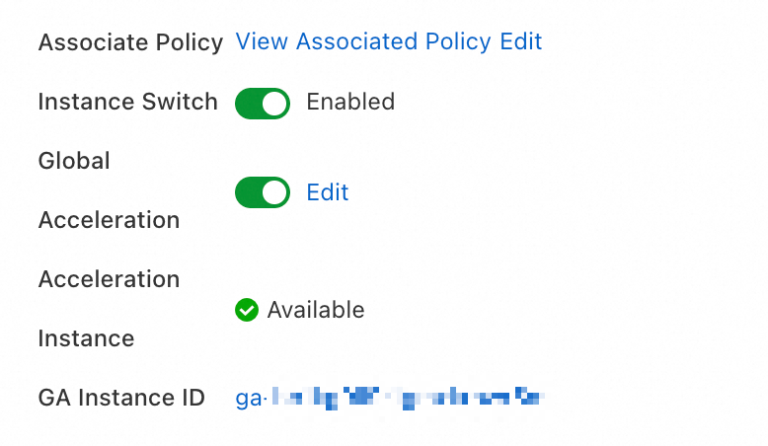This screenshot has width=768, height=446.
Task: Click the GA Instance ID label
Action: pos(121,398)
